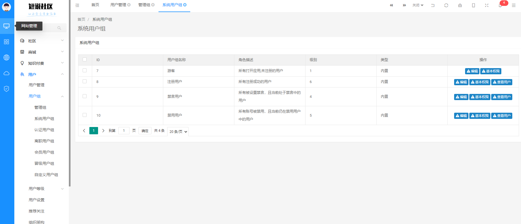This screenshot has height=224, width=521.
Task: Click the icon right of the refresh icon
Action: (460, 5)
